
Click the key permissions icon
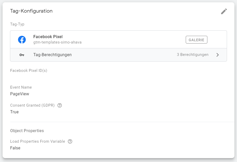(22, 55)
